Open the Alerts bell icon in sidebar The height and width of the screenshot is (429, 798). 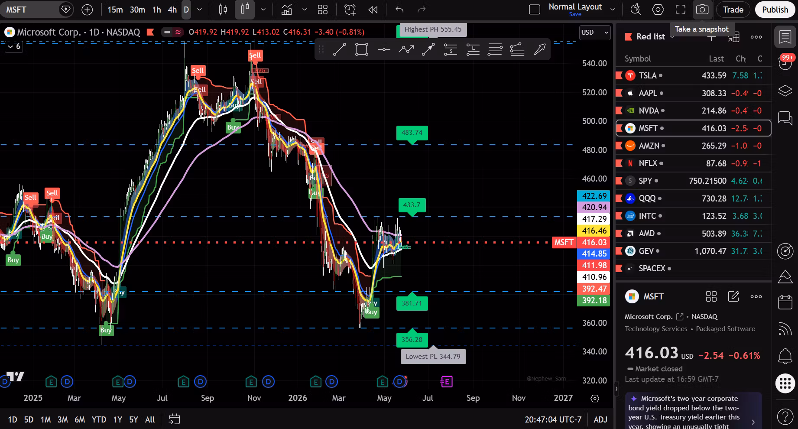point(785,356)
